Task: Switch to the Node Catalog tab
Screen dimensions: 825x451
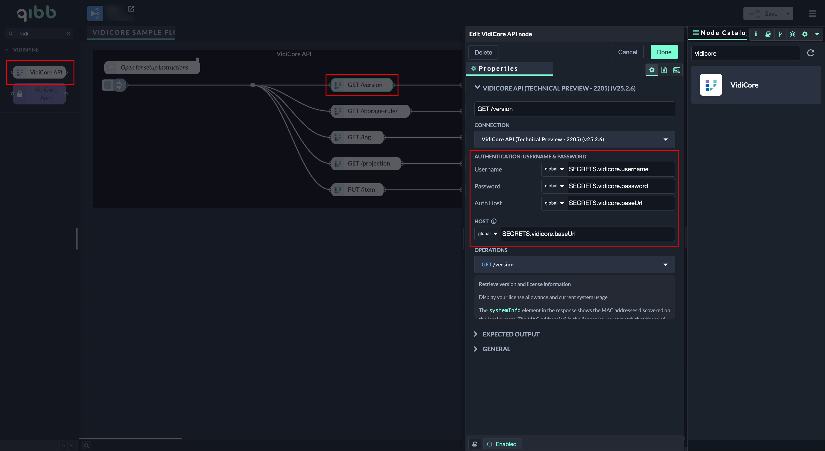Action: pyautogui.click(x=720, y=33)
